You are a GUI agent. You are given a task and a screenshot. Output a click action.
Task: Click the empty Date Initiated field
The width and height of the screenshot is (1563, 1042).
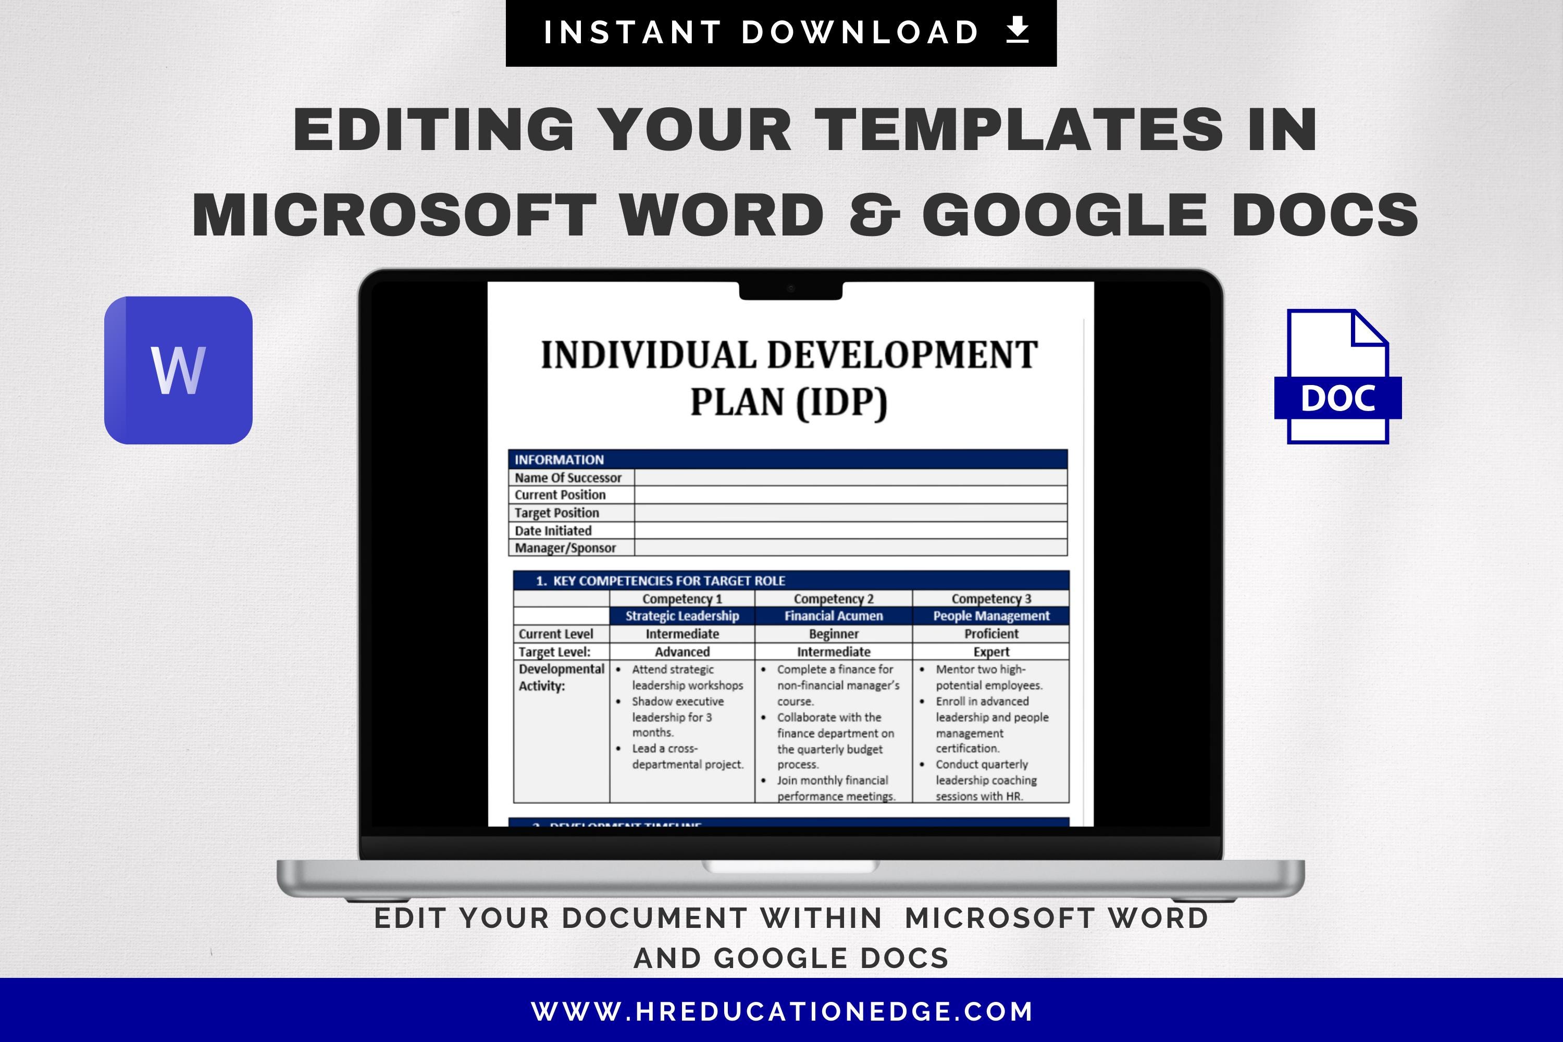pos(851,530)
